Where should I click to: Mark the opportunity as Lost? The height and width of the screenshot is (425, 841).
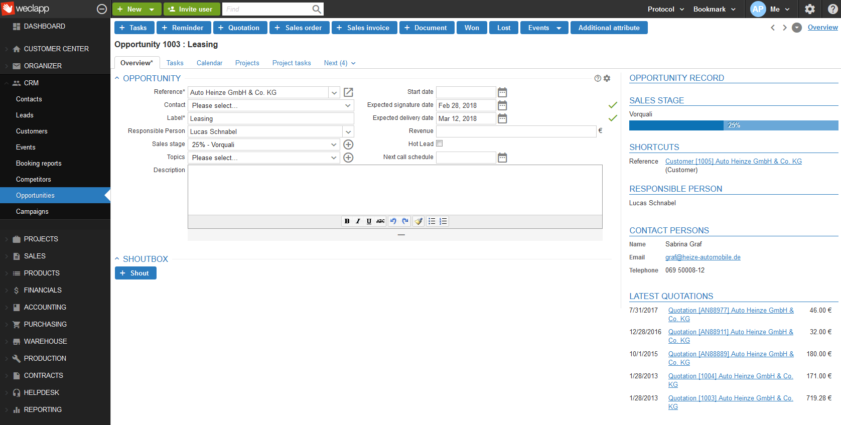pos(504,28)
